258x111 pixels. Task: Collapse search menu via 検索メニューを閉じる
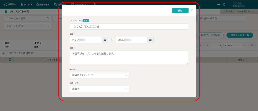tap(239, 11)
